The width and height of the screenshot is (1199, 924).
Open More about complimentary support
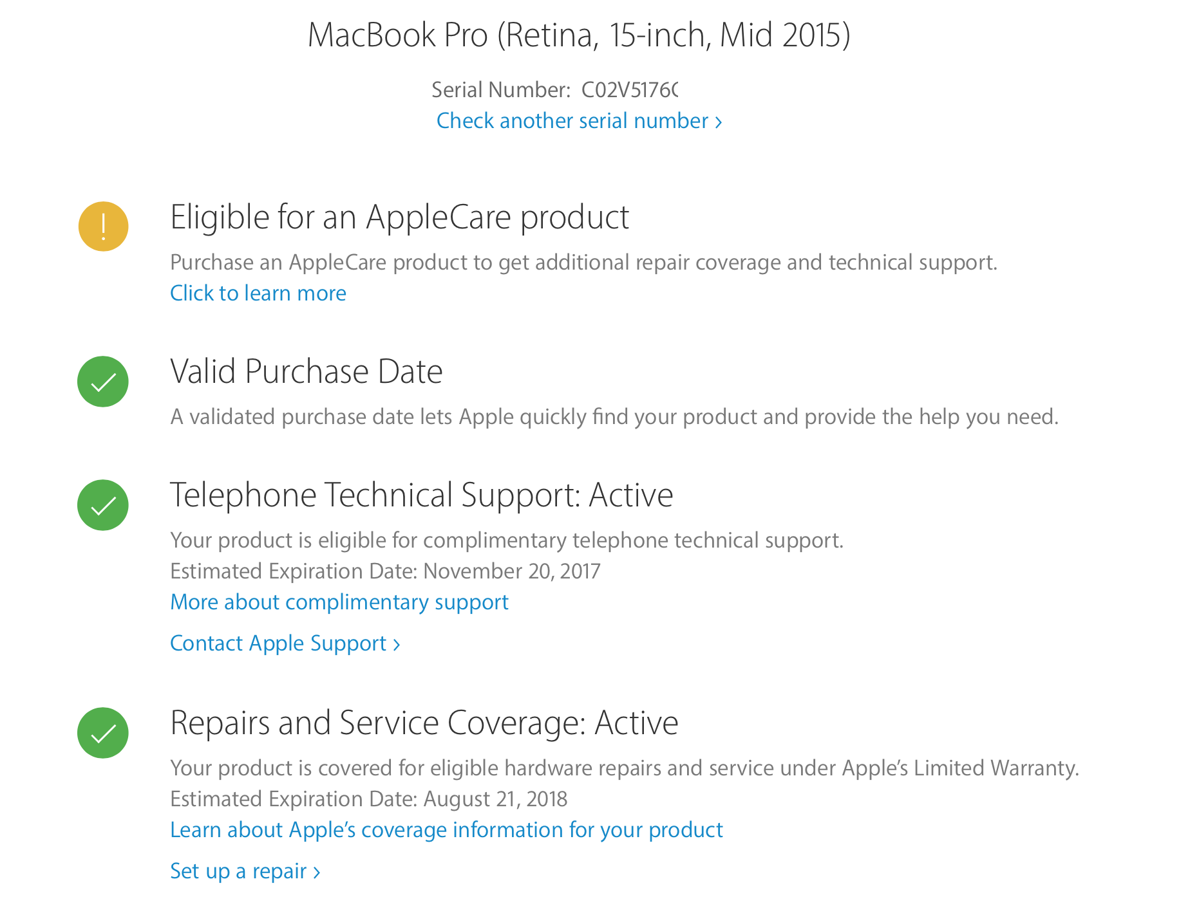click(x=339, y=602)
